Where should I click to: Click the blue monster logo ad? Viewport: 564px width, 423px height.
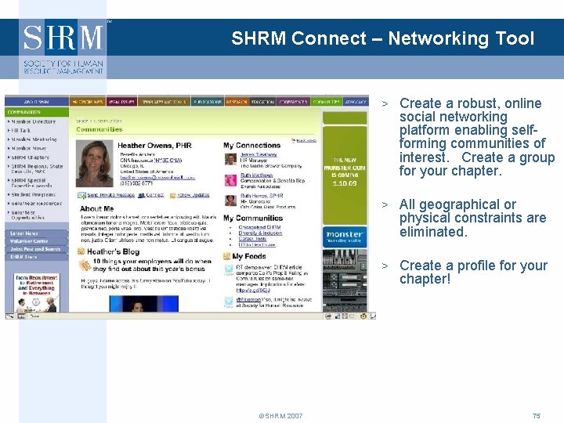coord(345,237)
